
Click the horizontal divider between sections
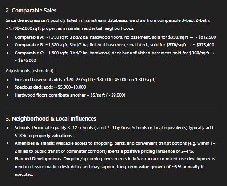[112, 107]
